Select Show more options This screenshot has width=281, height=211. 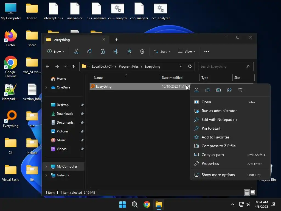(x=230, y=175)
